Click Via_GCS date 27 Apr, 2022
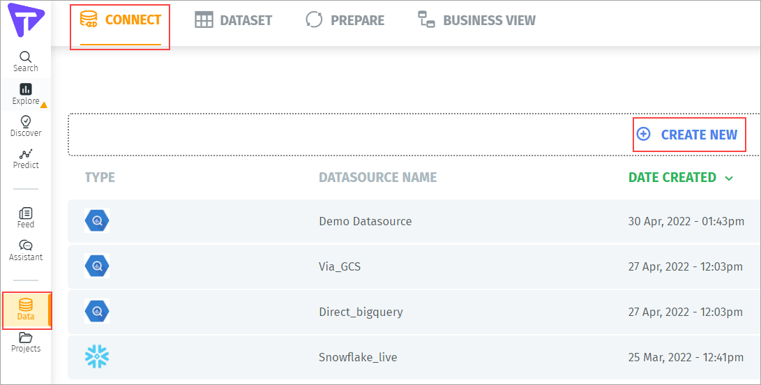Viewport: 761px width, 385px height. [x=685, y=266]
